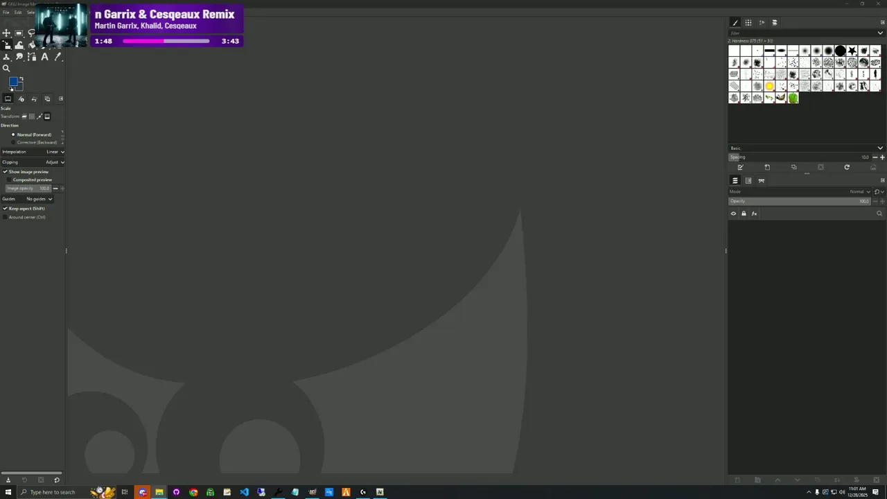Open the Brushes tab
This screenshot has height=499, width=887.
[x=735, y=22]
